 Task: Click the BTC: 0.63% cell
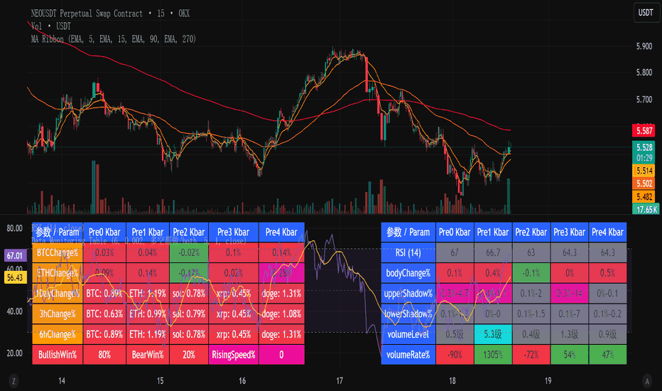pyautogui.click(x=104, y=314)
